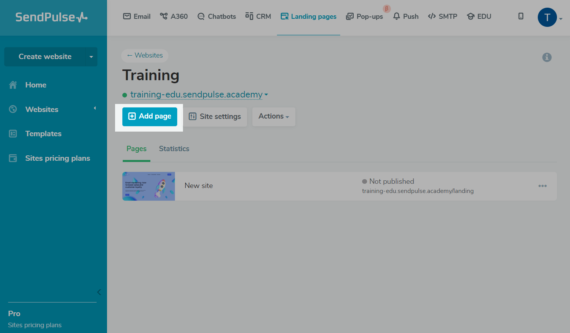Switch to the Statistics tab
Image resolution: width=570 pixels, height=333 pixels.
(x=174, y=149)
